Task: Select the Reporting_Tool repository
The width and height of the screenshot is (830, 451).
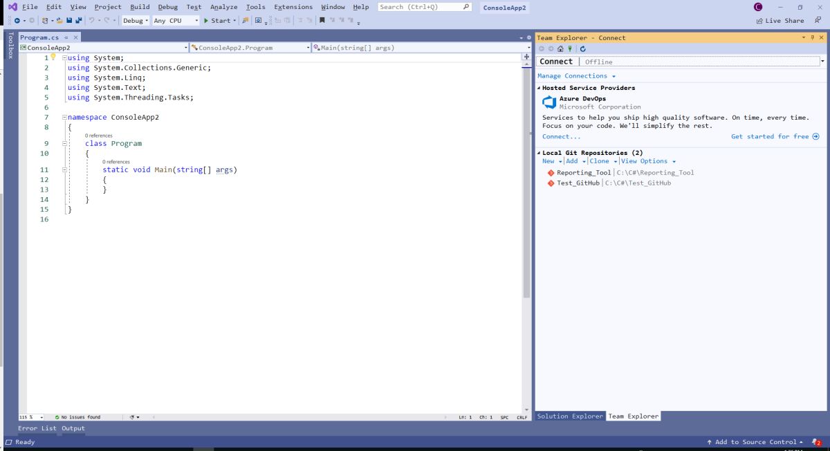Action: pos(620,172)
